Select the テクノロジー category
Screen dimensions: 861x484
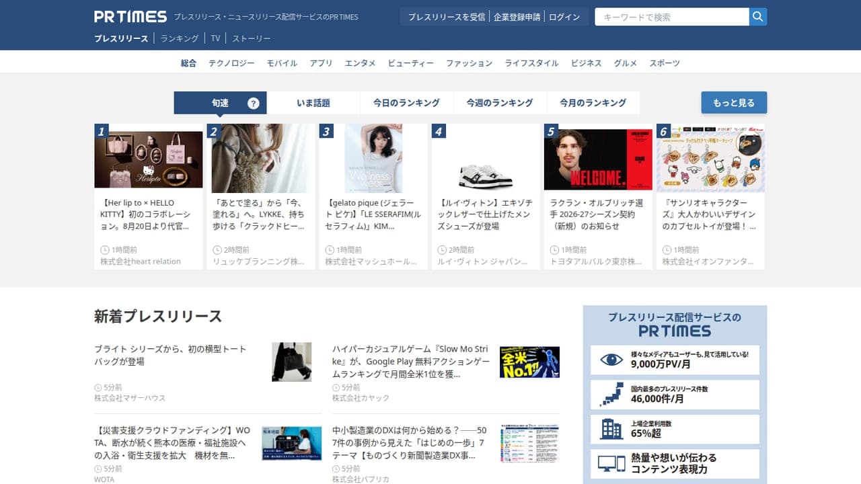point(231,63)
